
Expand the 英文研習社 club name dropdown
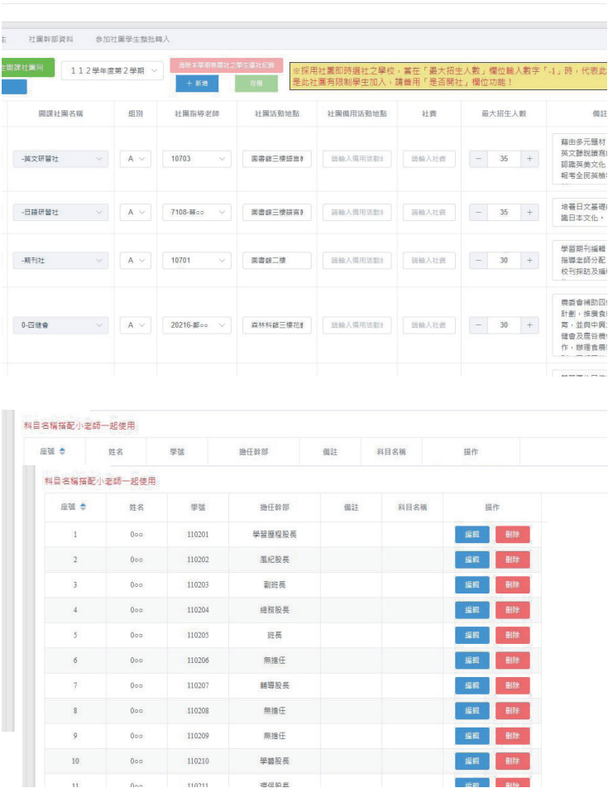(60, 159)
